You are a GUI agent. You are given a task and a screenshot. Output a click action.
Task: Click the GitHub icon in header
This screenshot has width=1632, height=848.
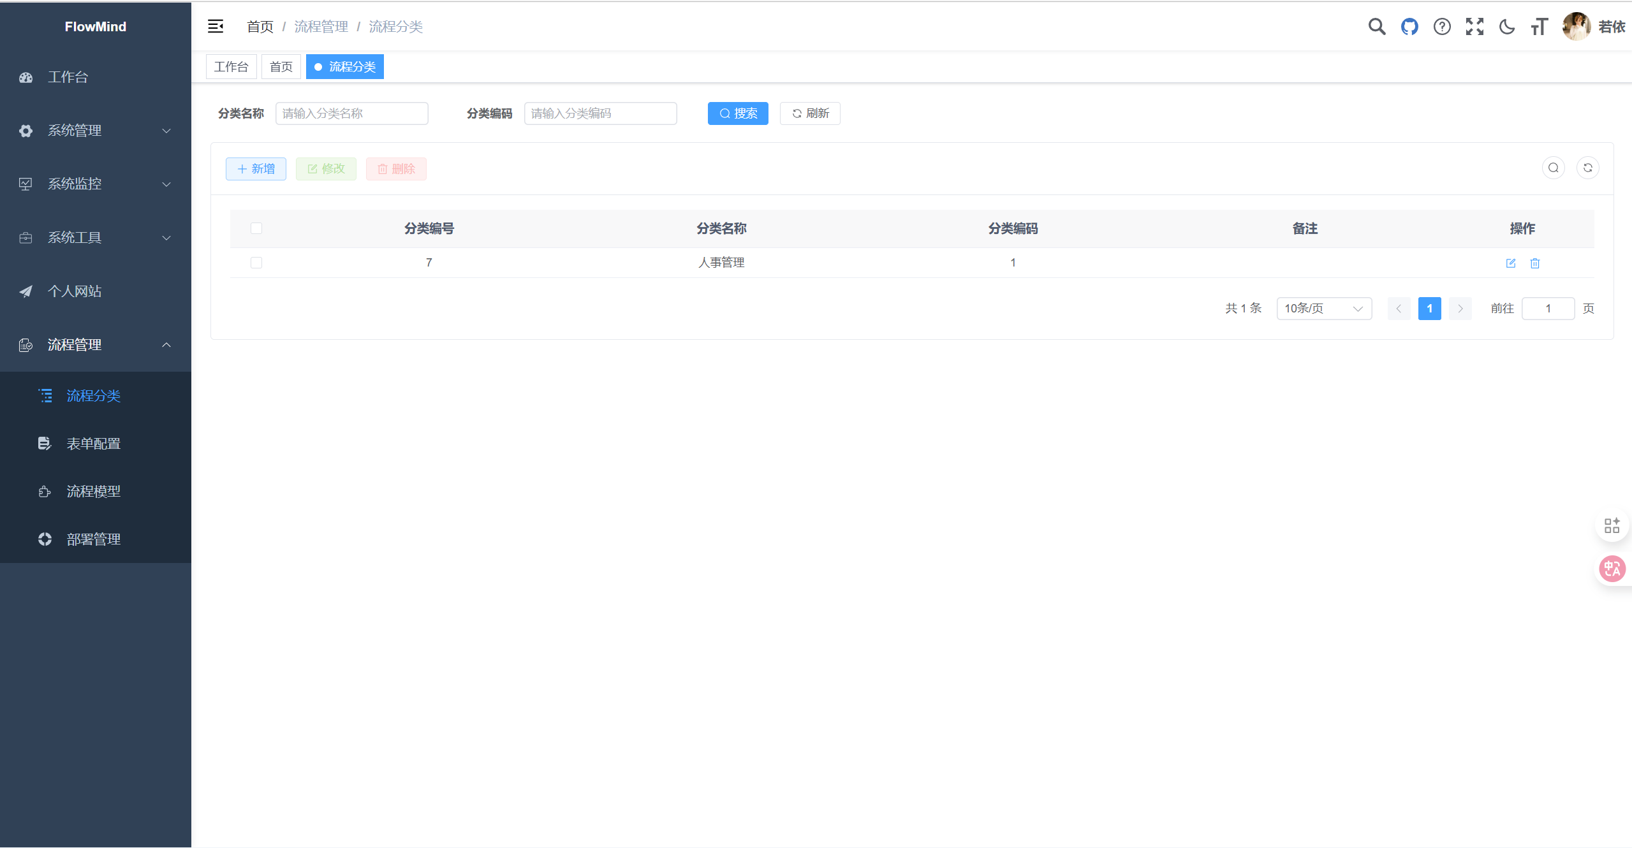1409,27
